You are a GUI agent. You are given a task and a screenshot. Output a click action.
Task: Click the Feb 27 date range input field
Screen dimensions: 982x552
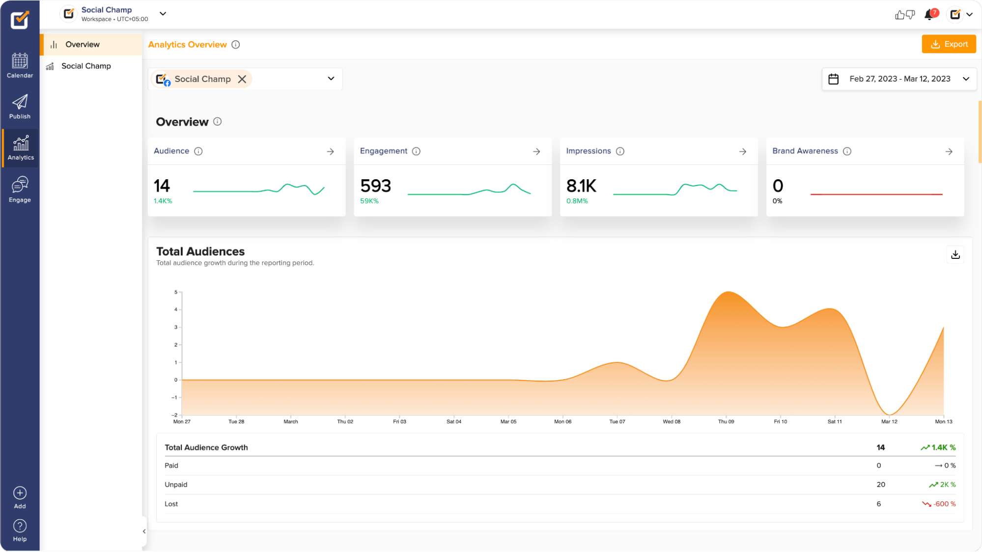(900, 79)
